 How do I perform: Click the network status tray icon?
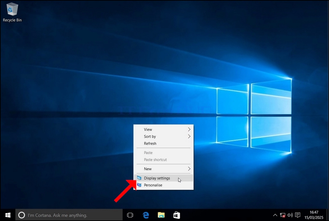(x=283, y=215)
